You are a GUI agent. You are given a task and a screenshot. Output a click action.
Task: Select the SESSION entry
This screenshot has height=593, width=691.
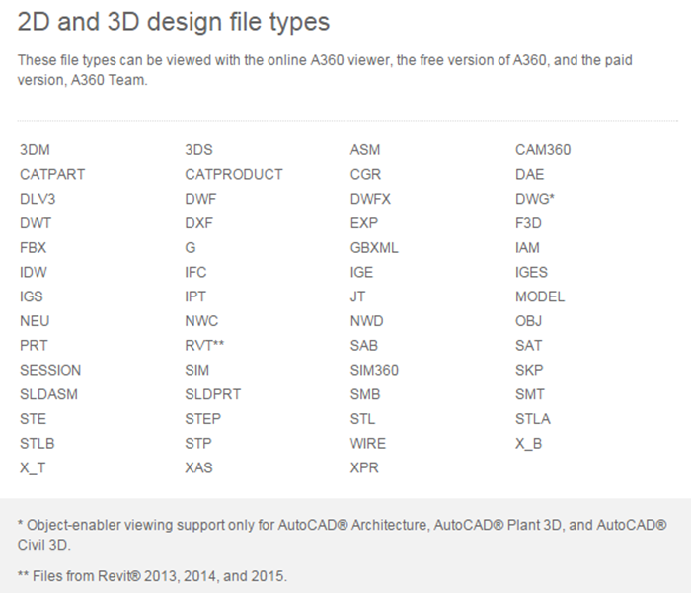click(x=50, y=371)
